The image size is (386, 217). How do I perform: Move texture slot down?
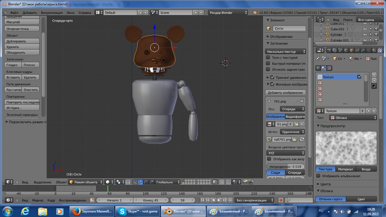click(374, 80)
